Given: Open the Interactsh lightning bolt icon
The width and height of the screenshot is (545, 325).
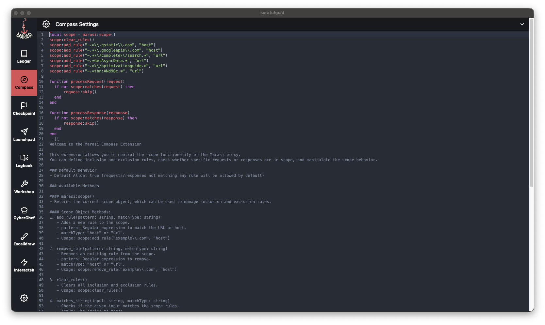Looking at the screenshot, I should pyautogui.click(x=24, y=263).
